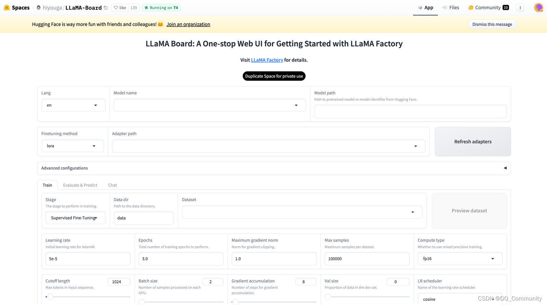Switch to the Evaluate & Predict tab
Image resolution: width=547 pixels, height=305 pixels.
[x=80, y=185]
